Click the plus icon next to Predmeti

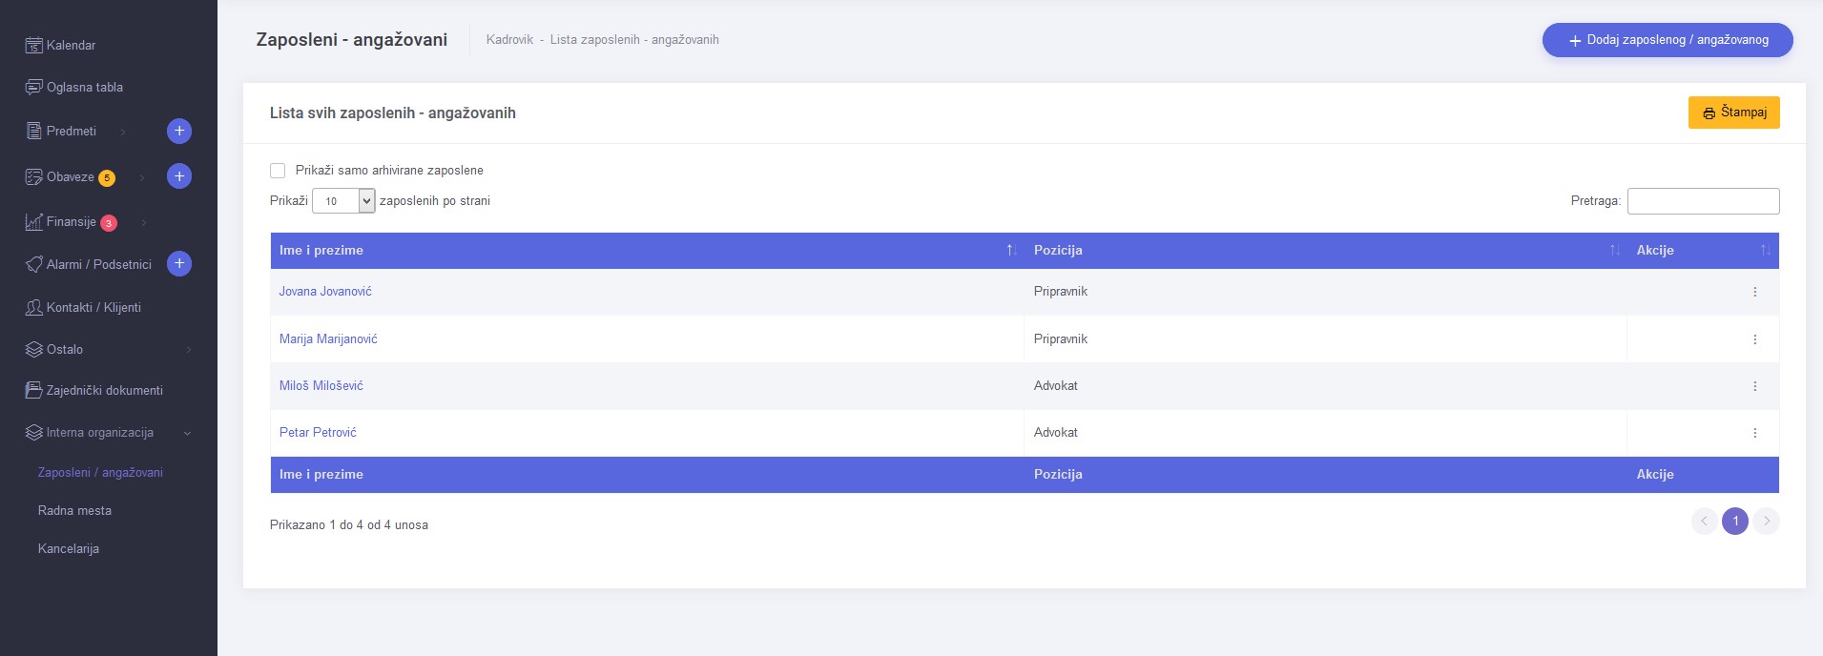pos(179,131)
